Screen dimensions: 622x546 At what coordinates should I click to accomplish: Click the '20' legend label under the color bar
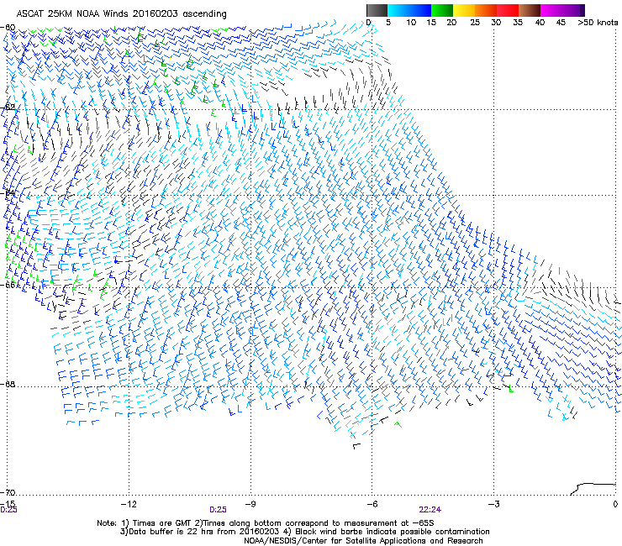click(x=451, y=22)
